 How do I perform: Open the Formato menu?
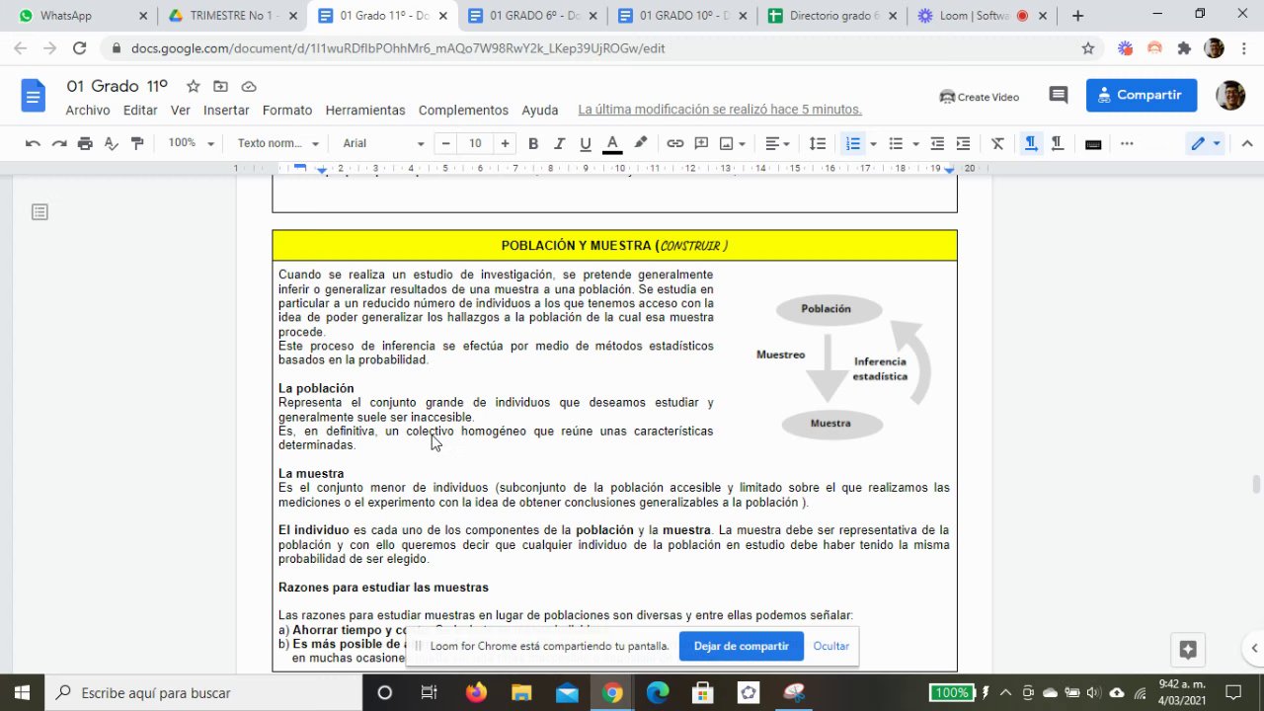coord(287,111)
